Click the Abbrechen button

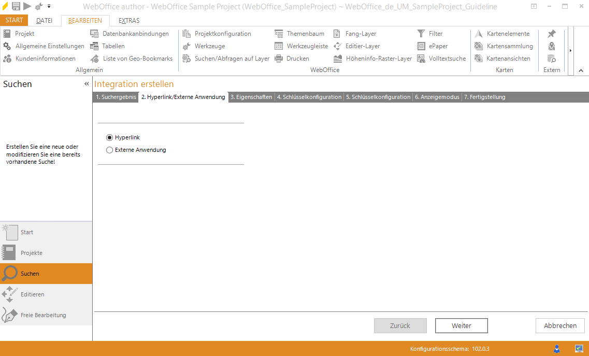click(559, 325)
